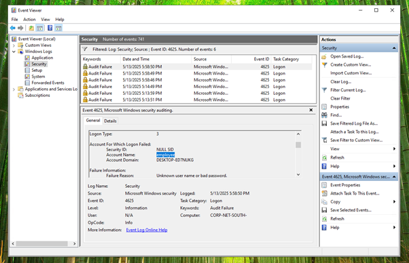Toggle the Show/Hide Action Pane toolbar icon
Image resolution: width=409 pixels, height=263 pixels.
click(58, 28)
